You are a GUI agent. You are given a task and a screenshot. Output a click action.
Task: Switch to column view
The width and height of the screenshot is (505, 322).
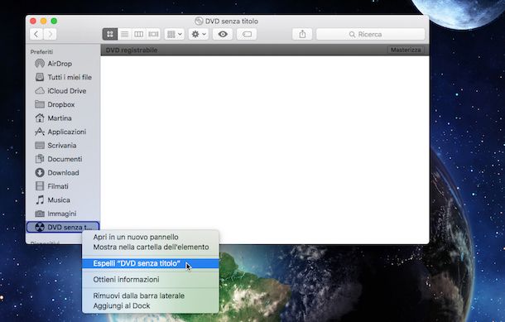(139, 34)
